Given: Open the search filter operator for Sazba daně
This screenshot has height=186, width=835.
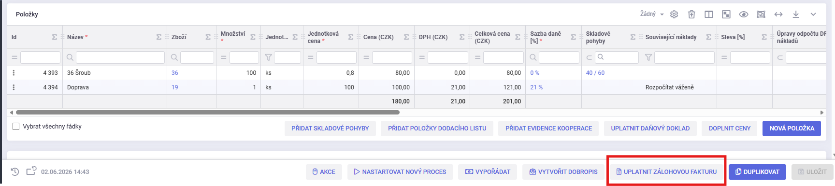Looking at the screenshot, I should pyautogui.click(x=533, y=57).
